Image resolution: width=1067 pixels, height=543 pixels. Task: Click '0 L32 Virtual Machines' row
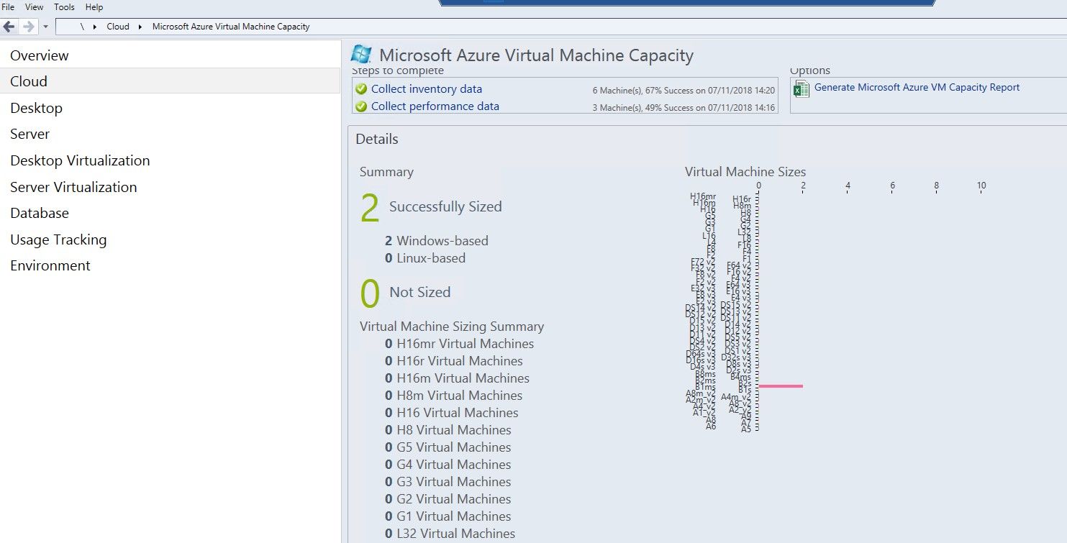tap(450, 534)
